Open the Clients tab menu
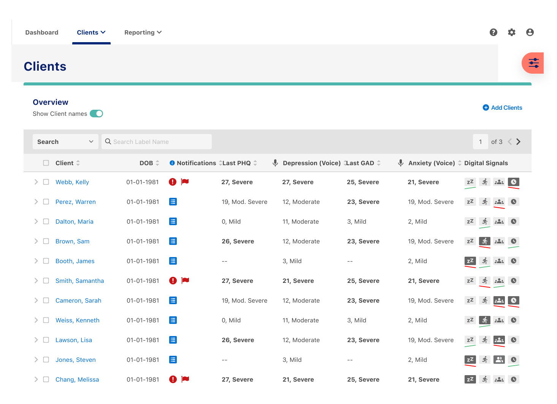Screen dimensions: 557x404 pos(91,32)
